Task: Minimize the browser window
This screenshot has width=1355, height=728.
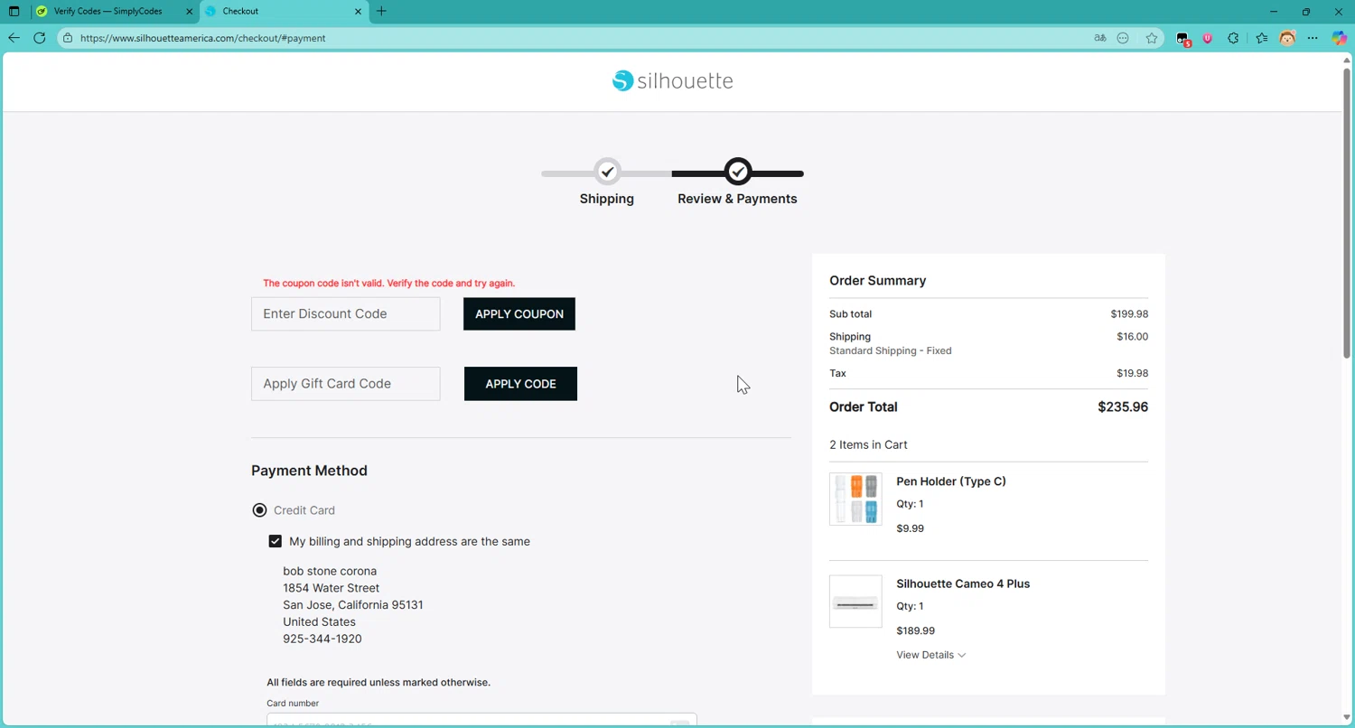Action: (1274, 12)
